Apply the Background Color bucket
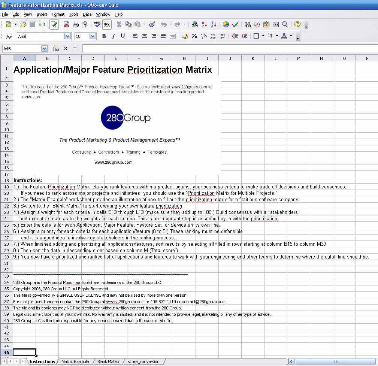This screenshot has height=366, width=378. 270,36
